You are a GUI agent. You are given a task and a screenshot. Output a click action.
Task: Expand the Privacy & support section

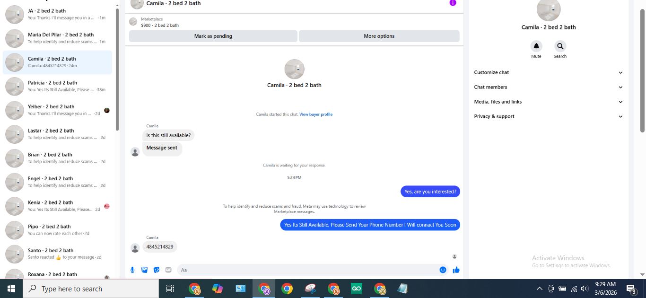(x=548, y=116)
